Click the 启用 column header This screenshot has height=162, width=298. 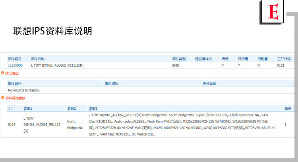tap(225, 59)
